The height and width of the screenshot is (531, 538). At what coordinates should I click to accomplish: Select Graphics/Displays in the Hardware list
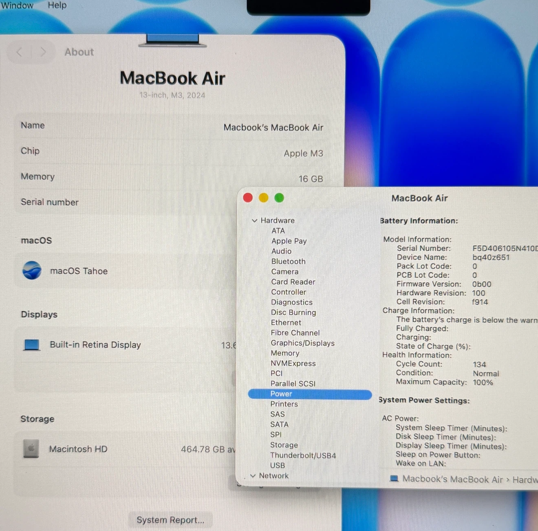tap(302, 343)
